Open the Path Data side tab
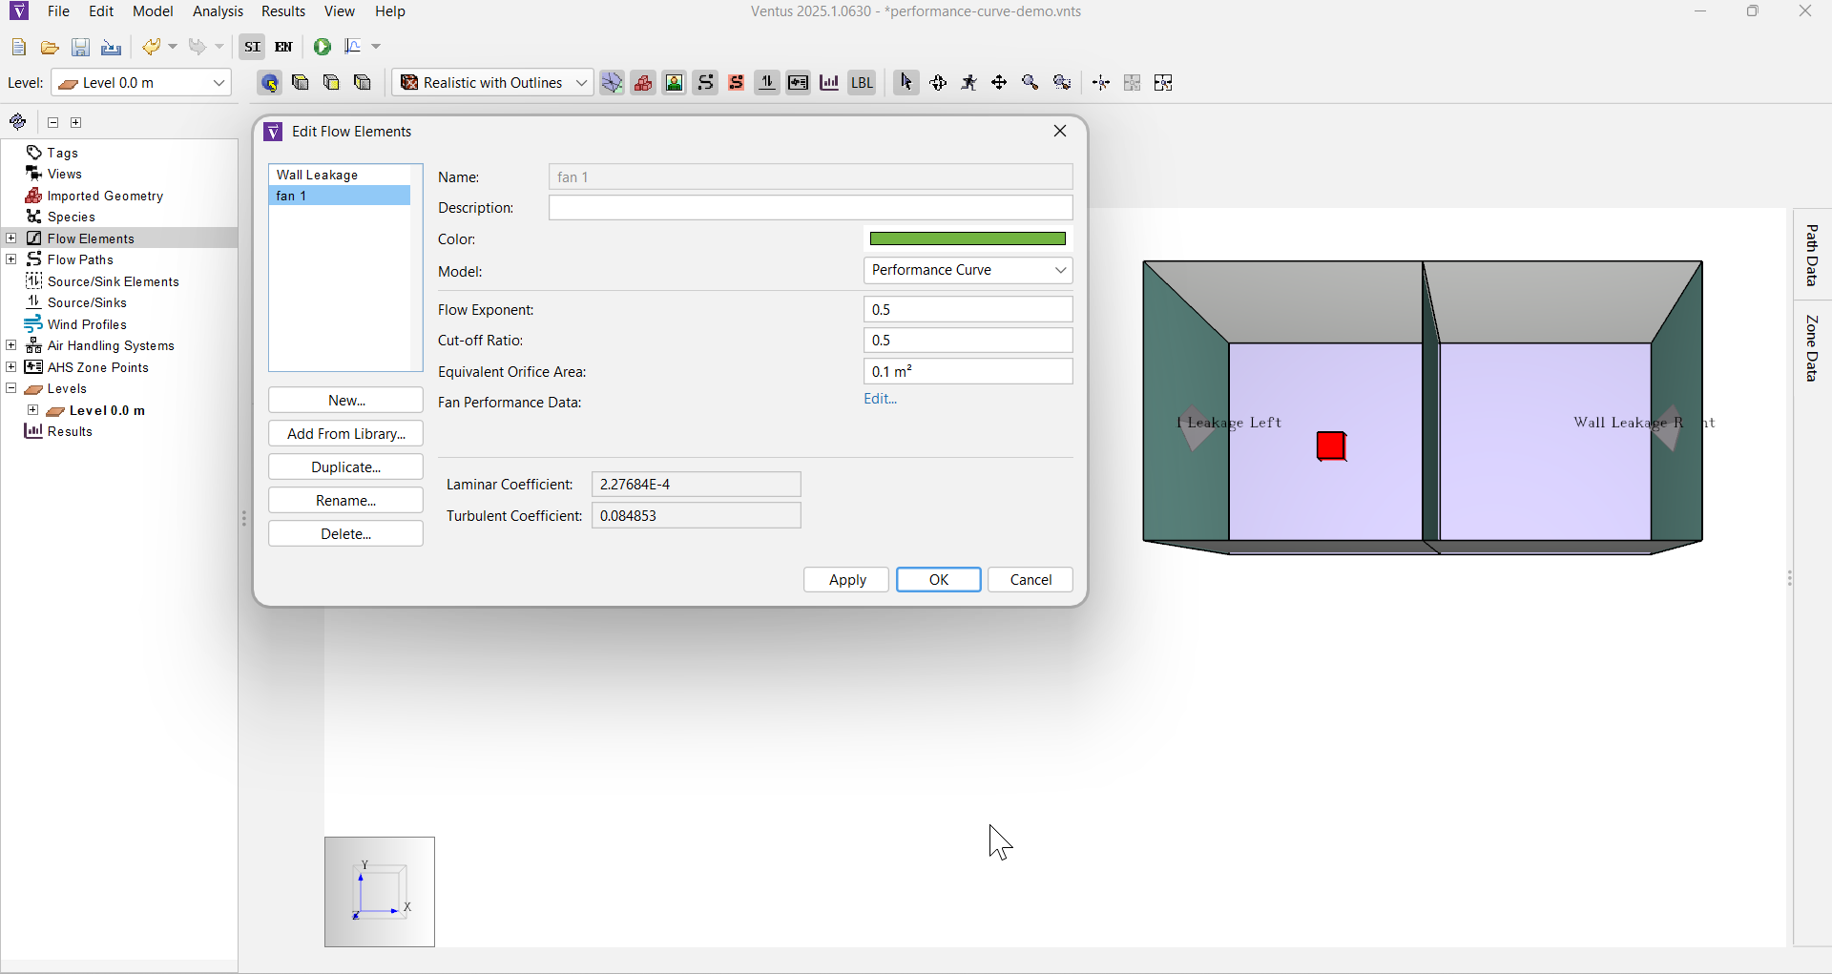The height and width of the screenshot is (974, 1832). point(1812,255)
